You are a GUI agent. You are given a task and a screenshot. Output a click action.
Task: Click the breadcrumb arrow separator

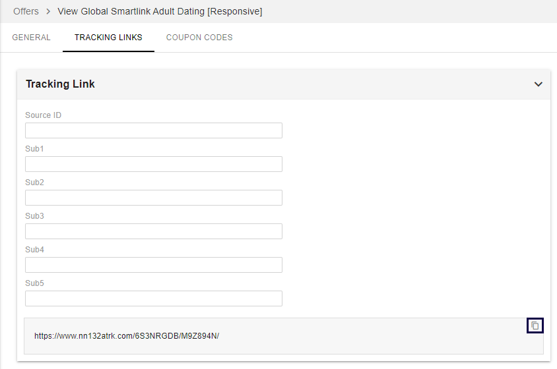click(48, 11)
